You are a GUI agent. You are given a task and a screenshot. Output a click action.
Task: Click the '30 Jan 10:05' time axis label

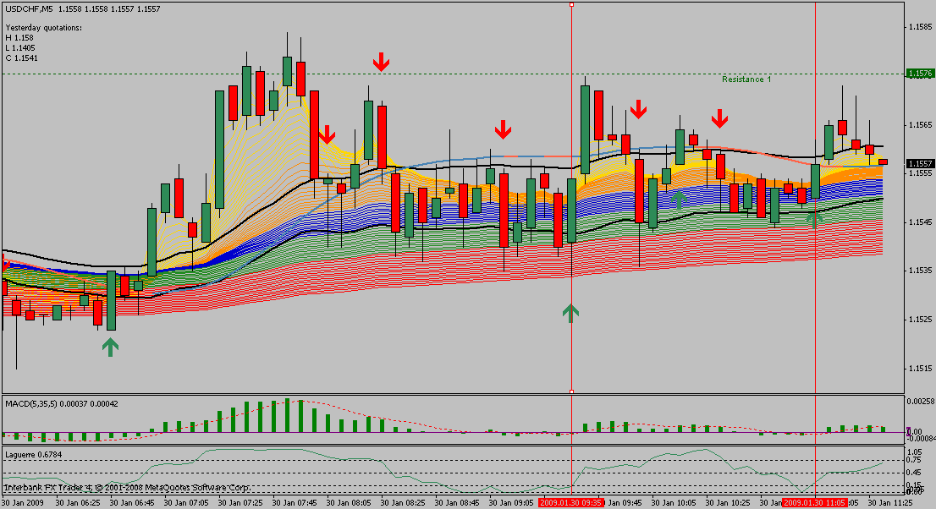(x=674, y=503)
